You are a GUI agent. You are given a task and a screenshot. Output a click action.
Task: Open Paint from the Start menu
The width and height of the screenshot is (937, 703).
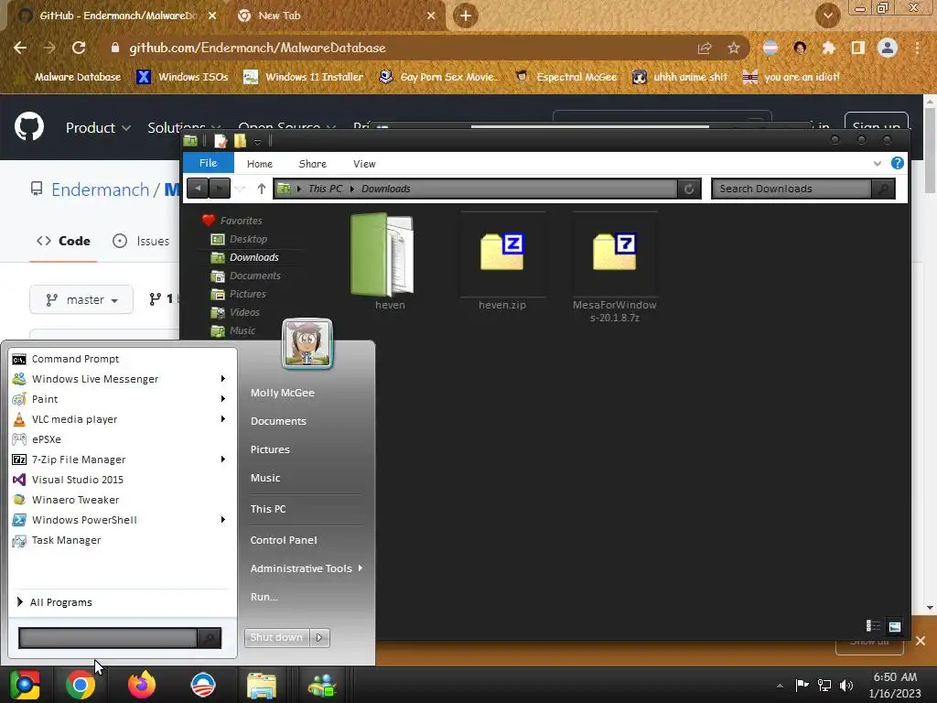(45, 399)
